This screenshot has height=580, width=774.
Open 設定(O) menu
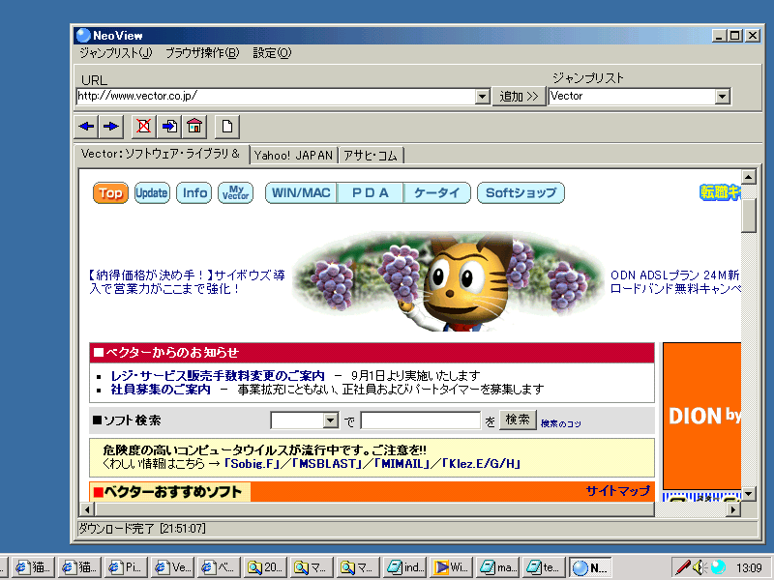tap(272, 53)
